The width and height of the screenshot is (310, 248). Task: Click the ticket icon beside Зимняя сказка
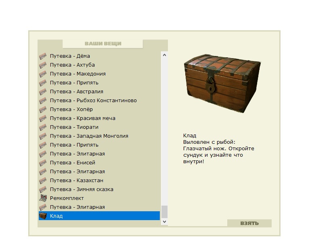(x=43, y=189)
